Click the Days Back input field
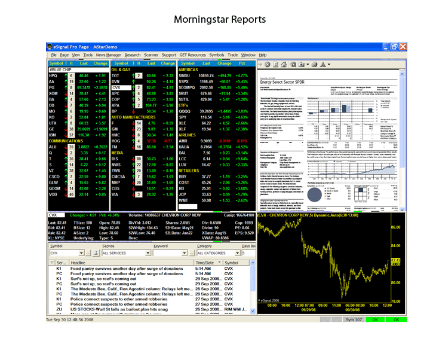The width and height of the screenshot is (433, 347). pos(248,253)
